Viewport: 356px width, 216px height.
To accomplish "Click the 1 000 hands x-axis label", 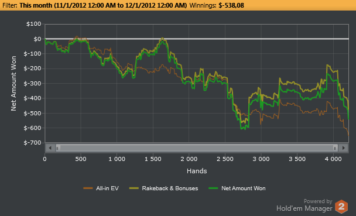I will click(117, 159).
